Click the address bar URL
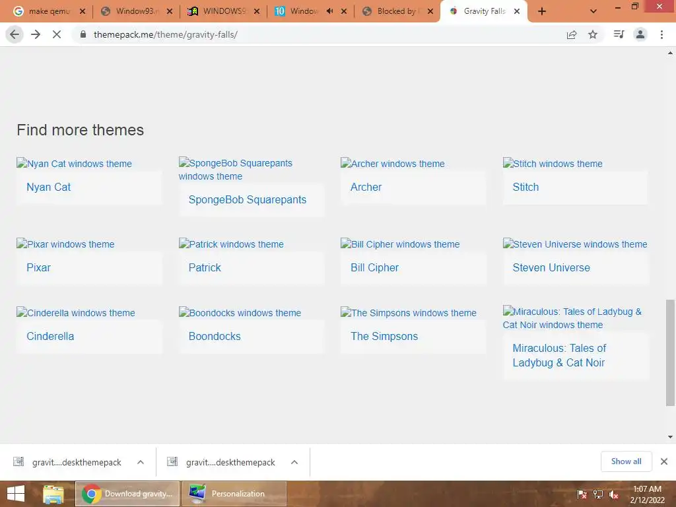Screen dimensions: 676x507 (x=166, y=34)
